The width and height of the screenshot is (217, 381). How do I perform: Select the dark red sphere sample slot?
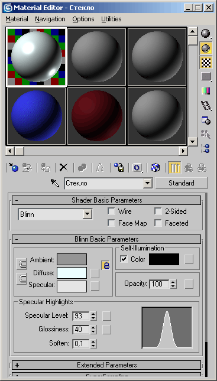pyautogui.click(x=96, y=116)
